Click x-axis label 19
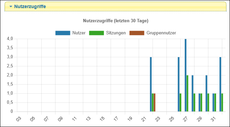The width and height of the screenshot is (230, 127). coord(130,119)
